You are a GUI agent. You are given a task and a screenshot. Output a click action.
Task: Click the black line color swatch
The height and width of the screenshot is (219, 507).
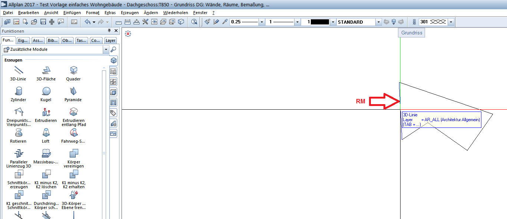320,22
